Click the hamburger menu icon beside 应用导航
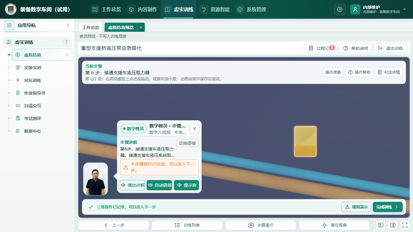This screenshot has height=232, width=413. [x=9, y=25]
